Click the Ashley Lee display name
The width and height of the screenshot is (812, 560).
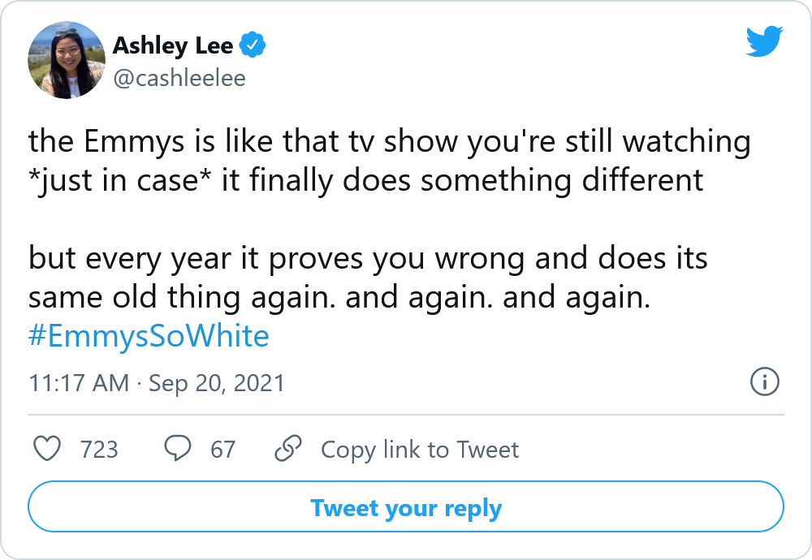[x=173, y=46]
